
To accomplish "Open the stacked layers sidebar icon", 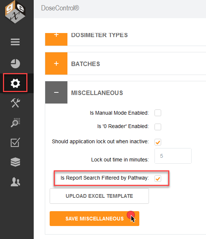I will click(15, 162).
